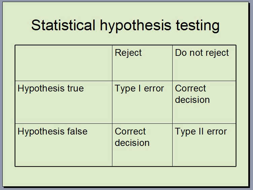Click the empty top-left table cell

(x=64, y=63)
